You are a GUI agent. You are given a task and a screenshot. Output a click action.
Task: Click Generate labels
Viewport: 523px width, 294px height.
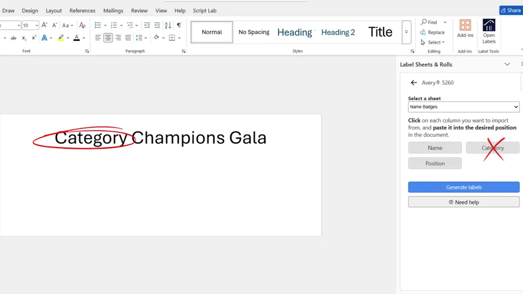(464, 187)
